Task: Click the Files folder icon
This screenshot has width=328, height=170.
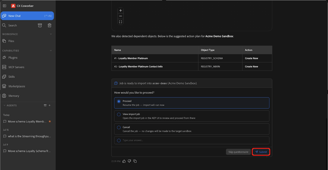Action: pos(4,41)
